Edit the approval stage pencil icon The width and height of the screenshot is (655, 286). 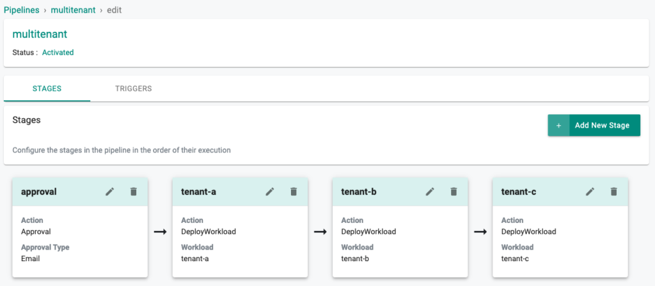[x=110, y=192]
